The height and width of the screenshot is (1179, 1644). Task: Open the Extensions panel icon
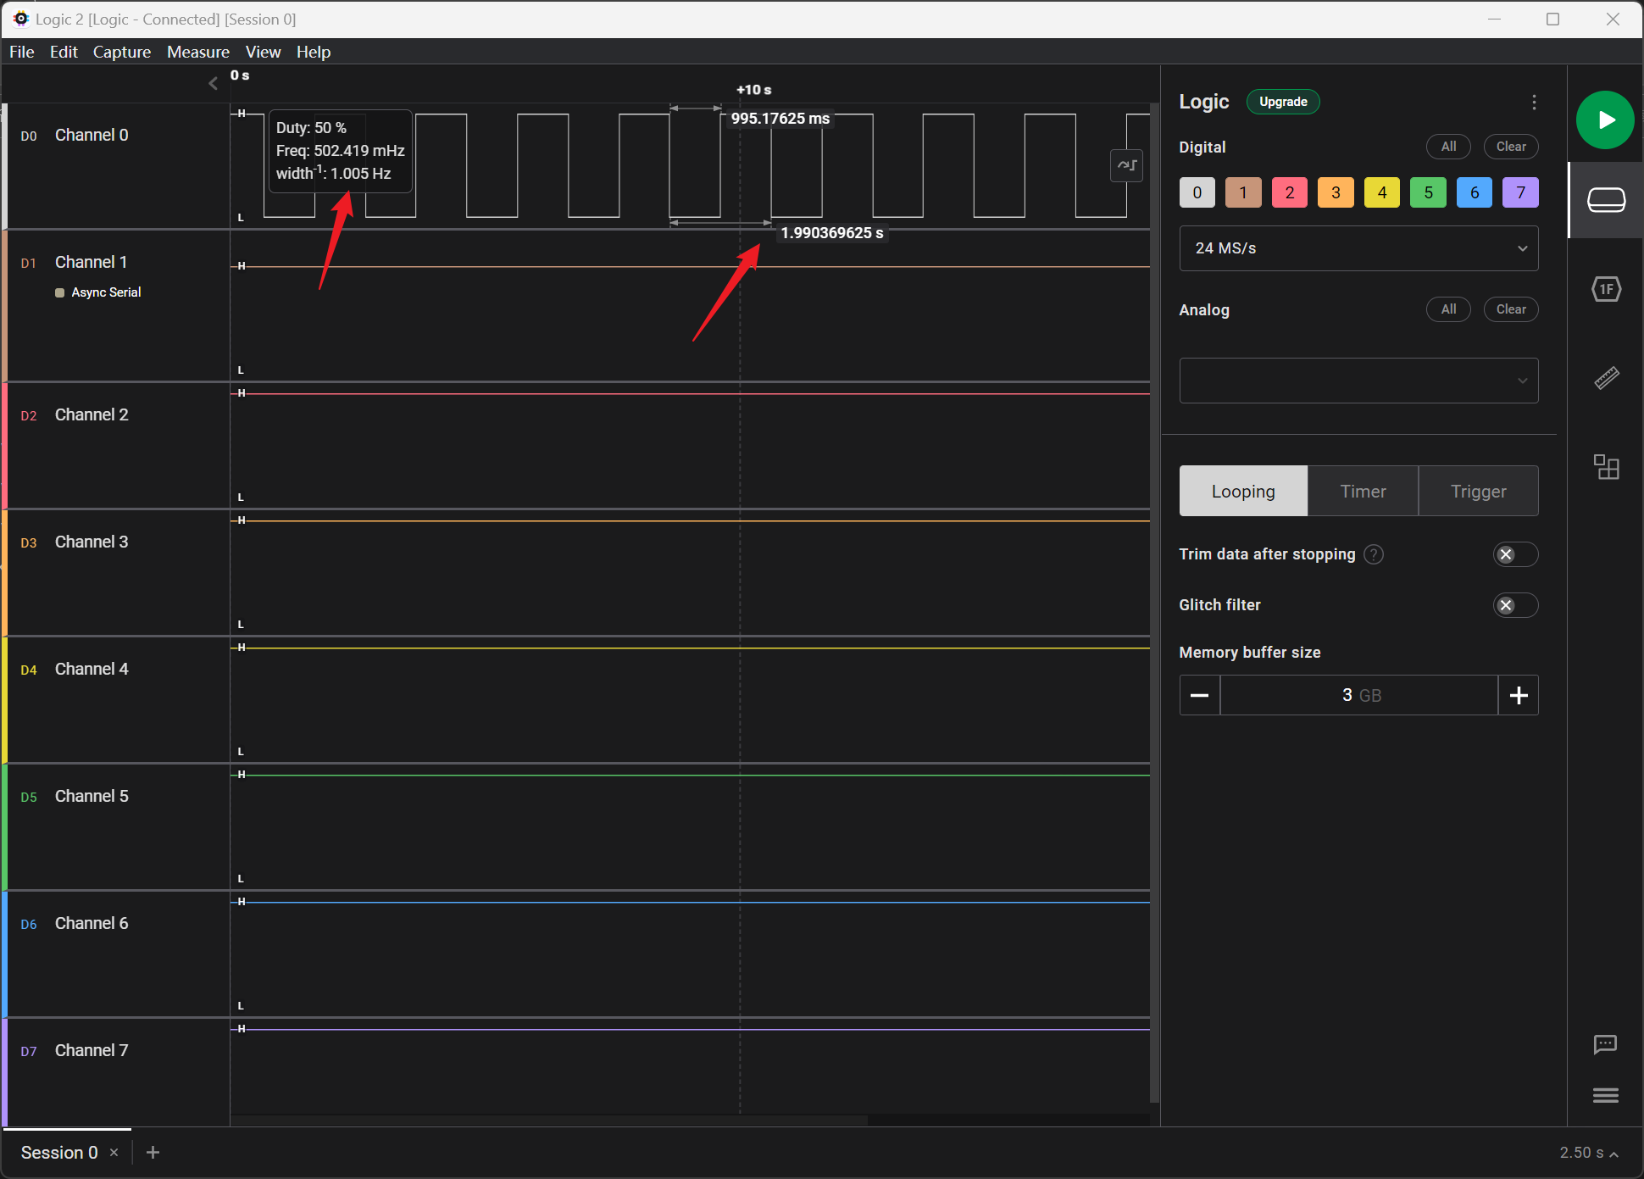pyautogui.click(x=1605, y=466)
